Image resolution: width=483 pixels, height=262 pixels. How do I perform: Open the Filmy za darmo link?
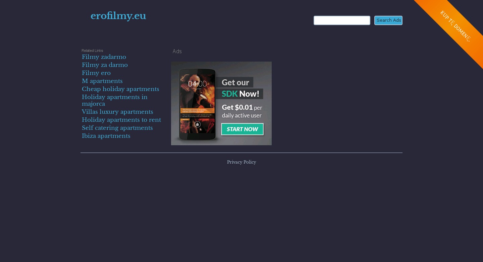click(105, 65)
